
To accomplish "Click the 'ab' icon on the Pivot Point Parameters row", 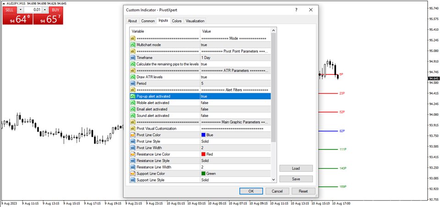I will [133, 51].
